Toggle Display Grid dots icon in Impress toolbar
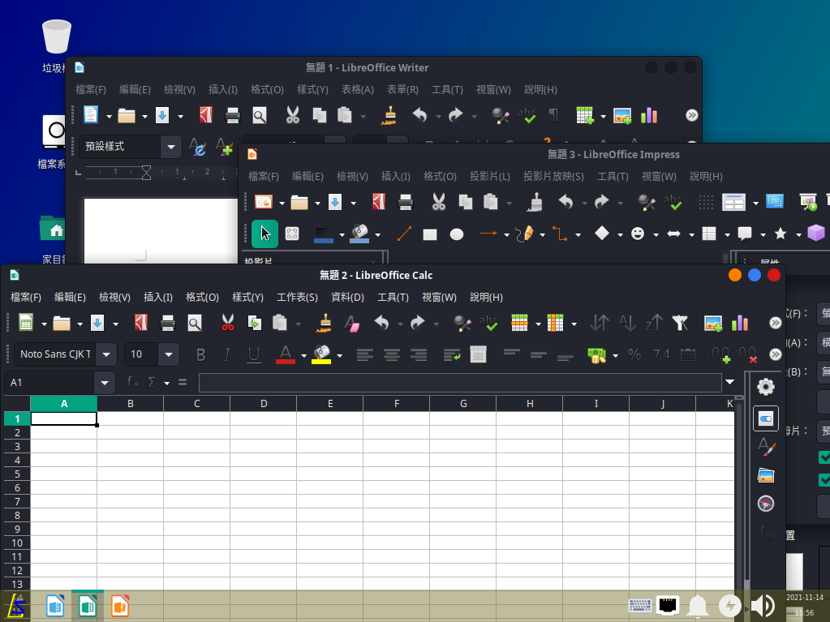The width and height of the screenshot is (830, 622). (706, 202)
